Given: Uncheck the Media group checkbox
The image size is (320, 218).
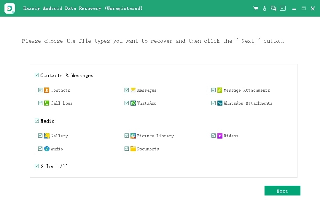Looking at the screenshot, I should click(x=37, y=121).
